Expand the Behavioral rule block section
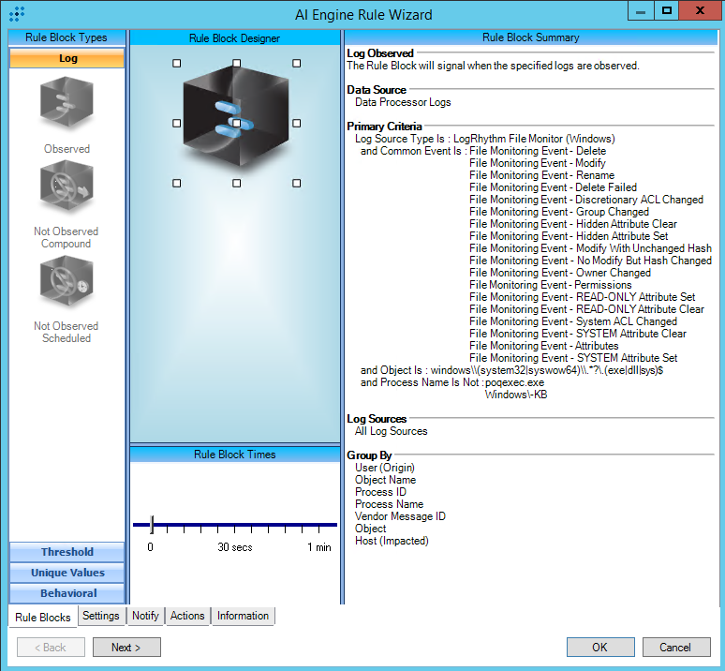The width and height of the screenshot is (725, 671). [x=67, y=593]
